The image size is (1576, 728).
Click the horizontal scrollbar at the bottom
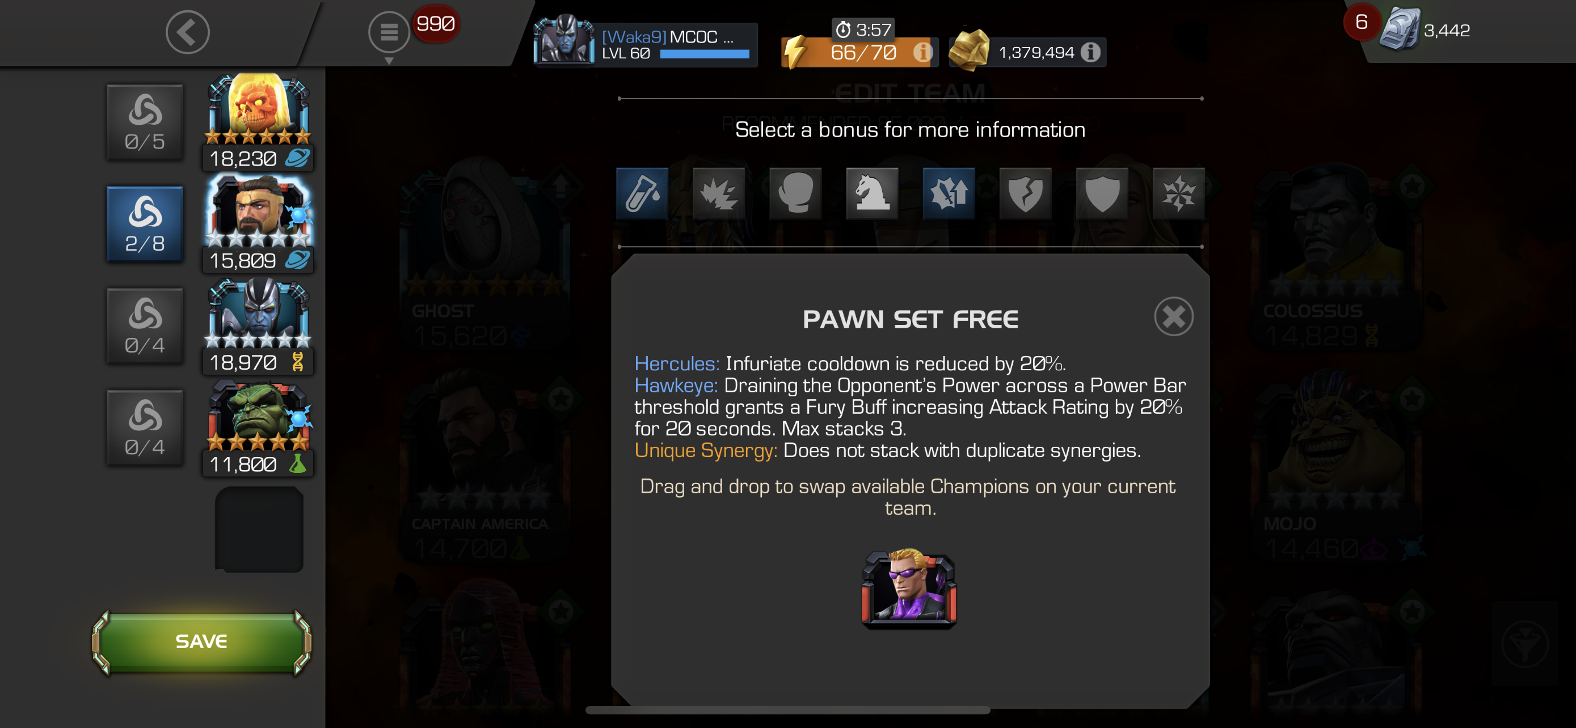coord(787,710)
